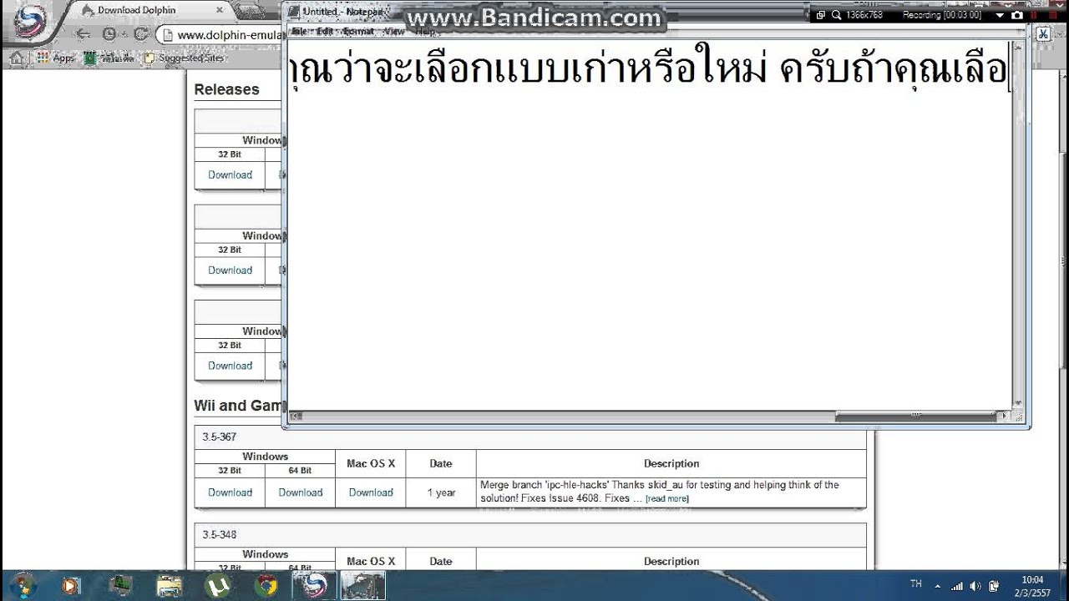Click 3.5-367 Description column header
This screenshot has height=601, width=1069.
tap(671, 463)
